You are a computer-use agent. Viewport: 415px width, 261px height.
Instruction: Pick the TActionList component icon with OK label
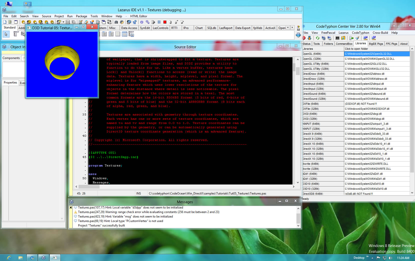tap(131, 34)
